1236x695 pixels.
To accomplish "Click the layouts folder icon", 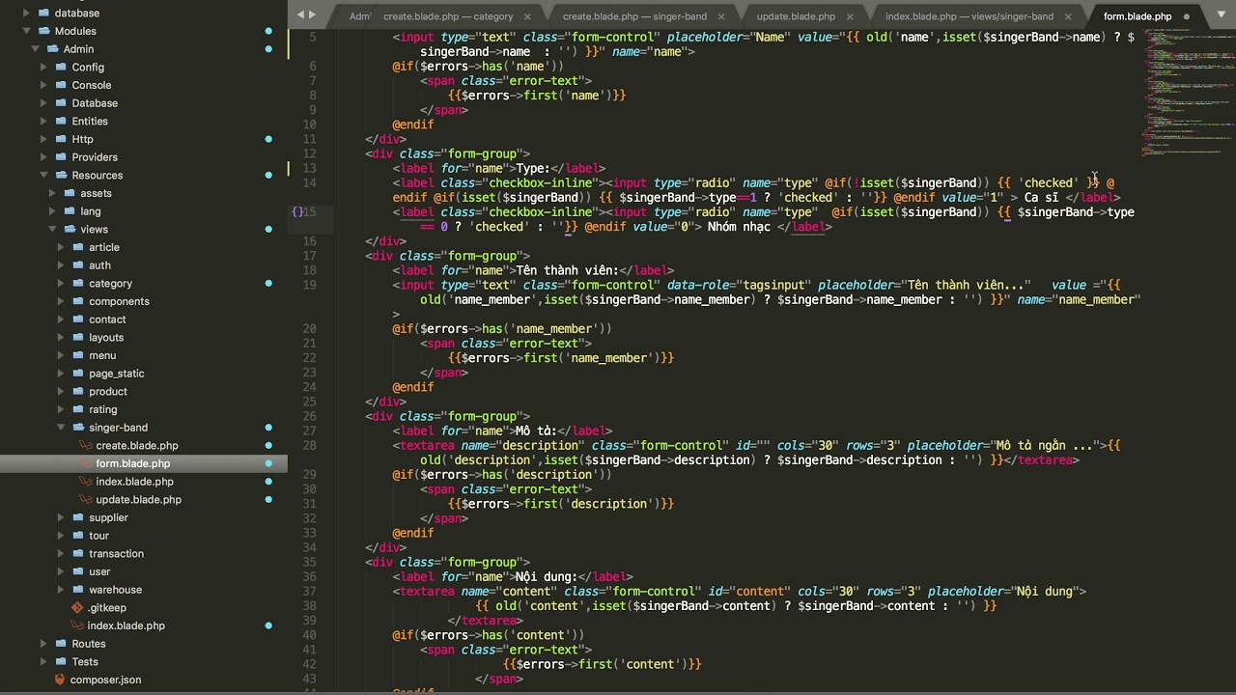I will click(78, 338).
